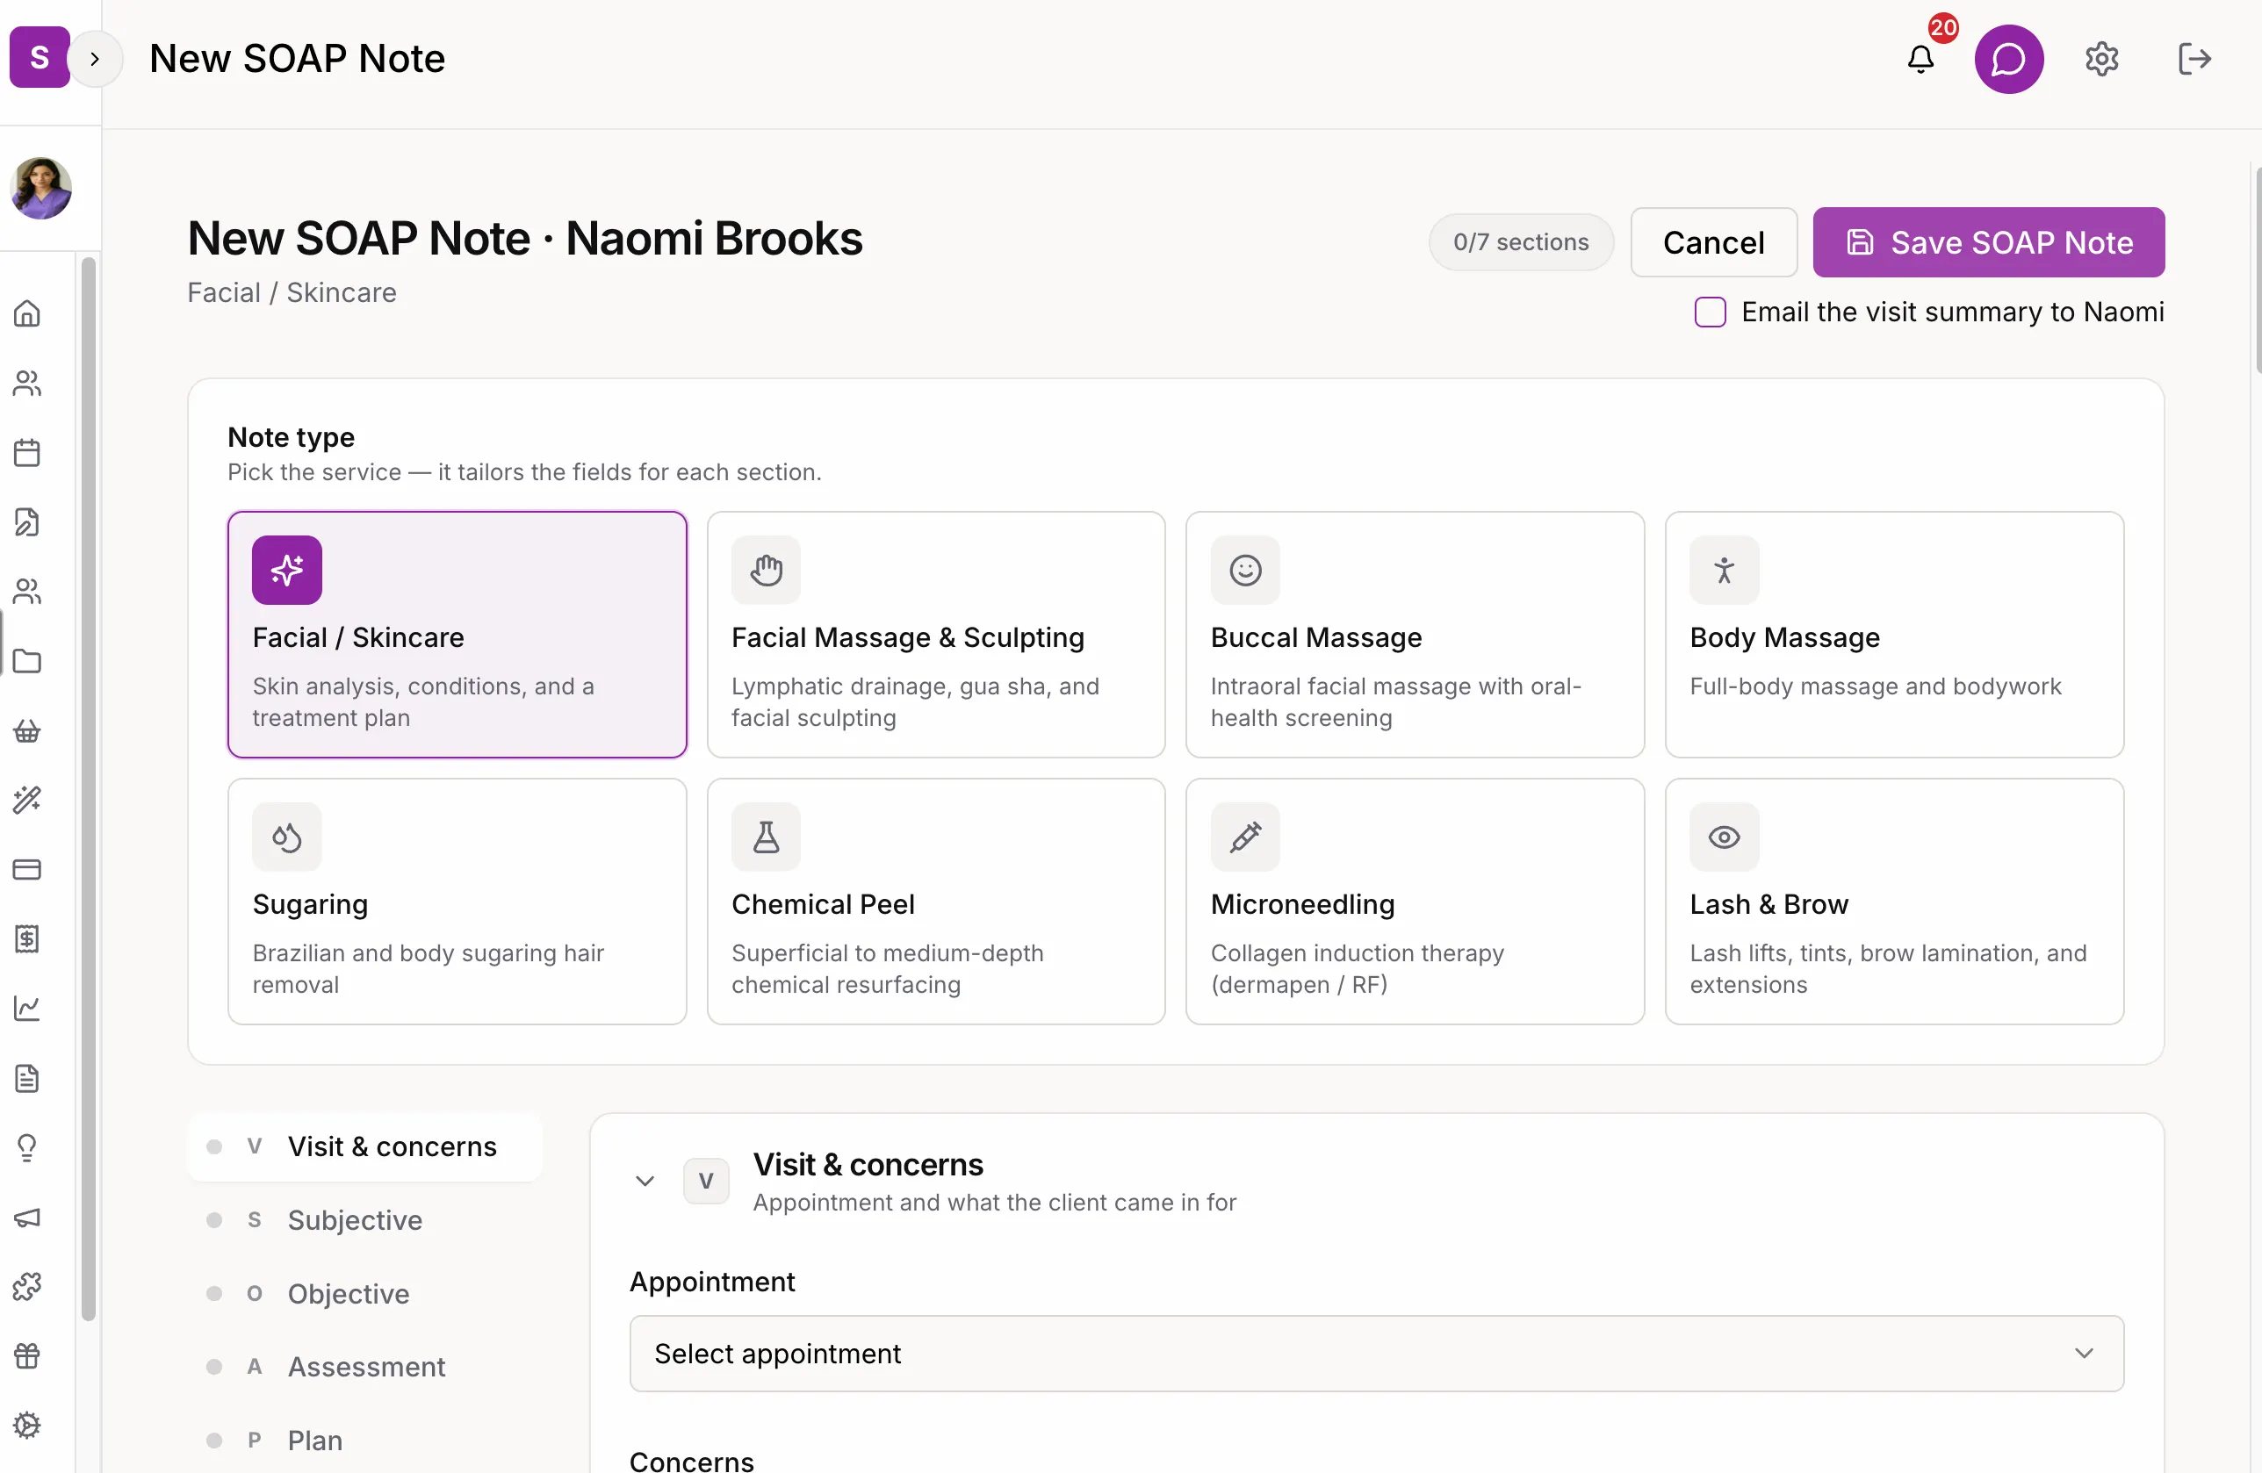
Task: Jump to Assessment section
Action: coord(365,1368)
